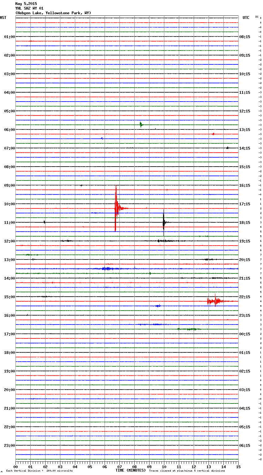Click the UTC time label '08:15'
The image size is (263, 475).
coord(245,37)
